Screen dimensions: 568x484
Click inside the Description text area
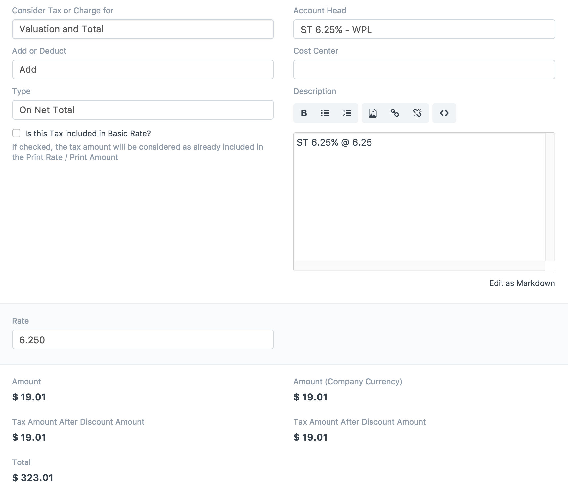point(419,198)
